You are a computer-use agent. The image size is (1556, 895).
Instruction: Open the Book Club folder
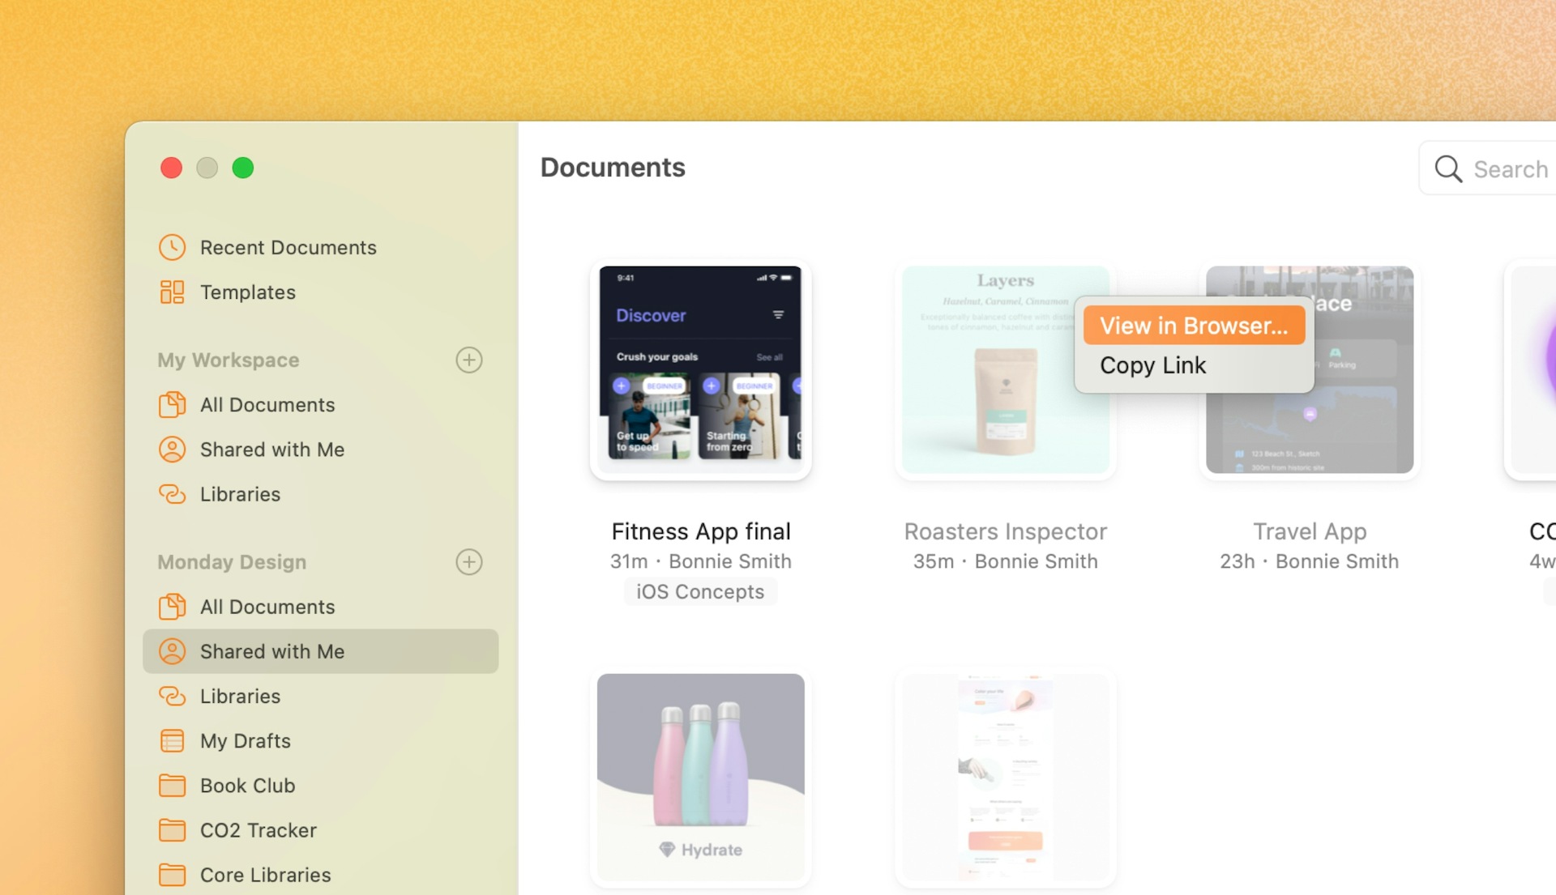coord(247,783)
